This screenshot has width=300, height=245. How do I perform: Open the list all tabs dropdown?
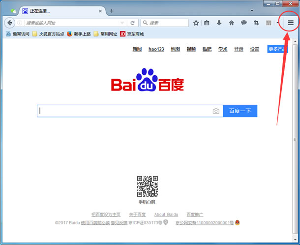pyautogui.click(x=252, y=10)
